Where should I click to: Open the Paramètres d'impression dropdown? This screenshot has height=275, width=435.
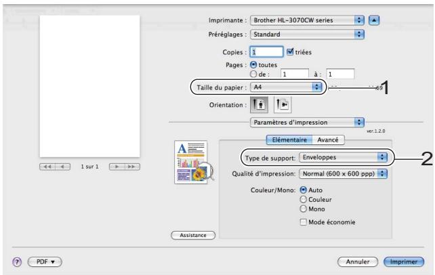click(x=307, y=123)
